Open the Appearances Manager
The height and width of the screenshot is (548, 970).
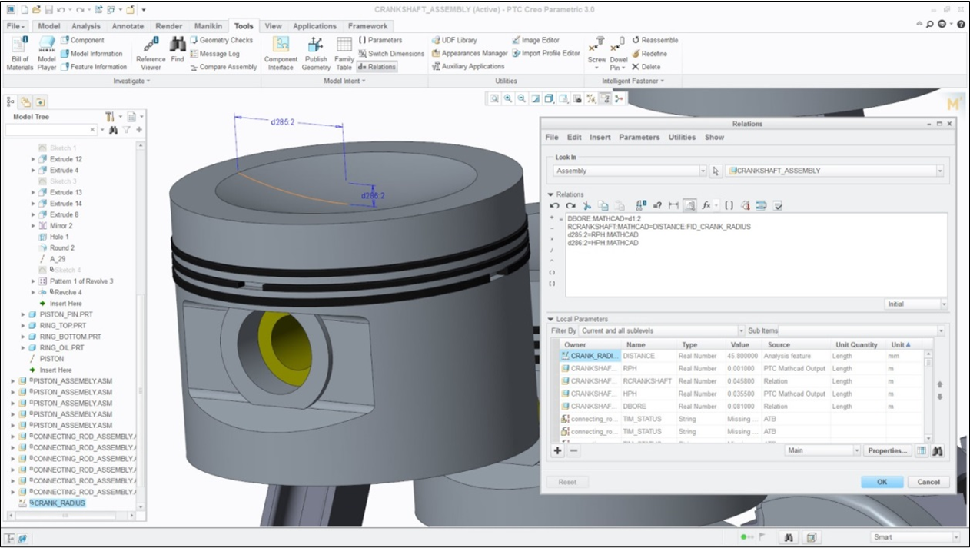pos(470,54)
